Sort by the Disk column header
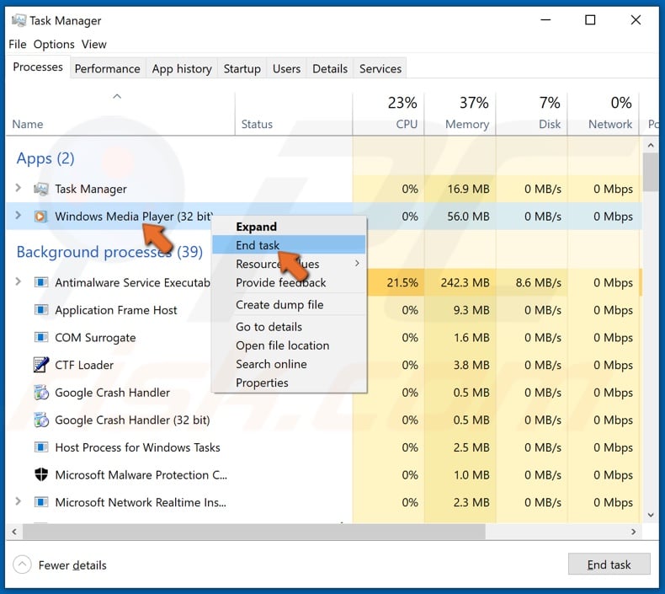 point(532,114)
